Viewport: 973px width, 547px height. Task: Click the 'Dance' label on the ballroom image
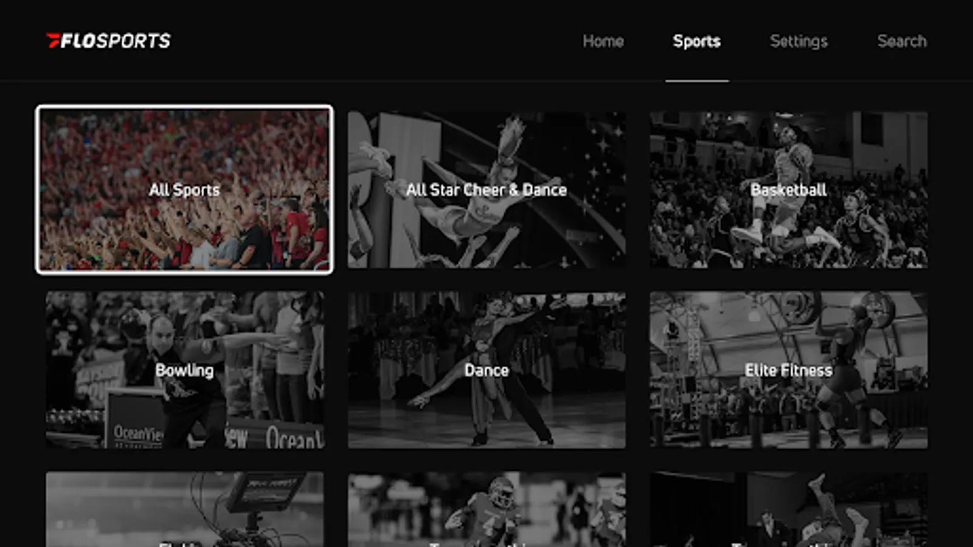(486, 370)
